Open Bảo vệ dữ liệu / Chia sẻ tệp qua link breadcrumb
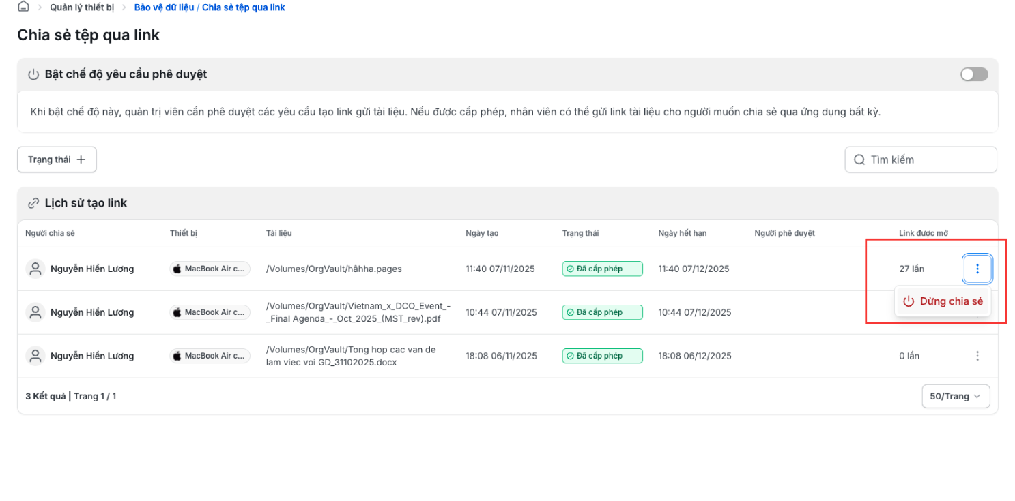 click(x=210, y=7)
